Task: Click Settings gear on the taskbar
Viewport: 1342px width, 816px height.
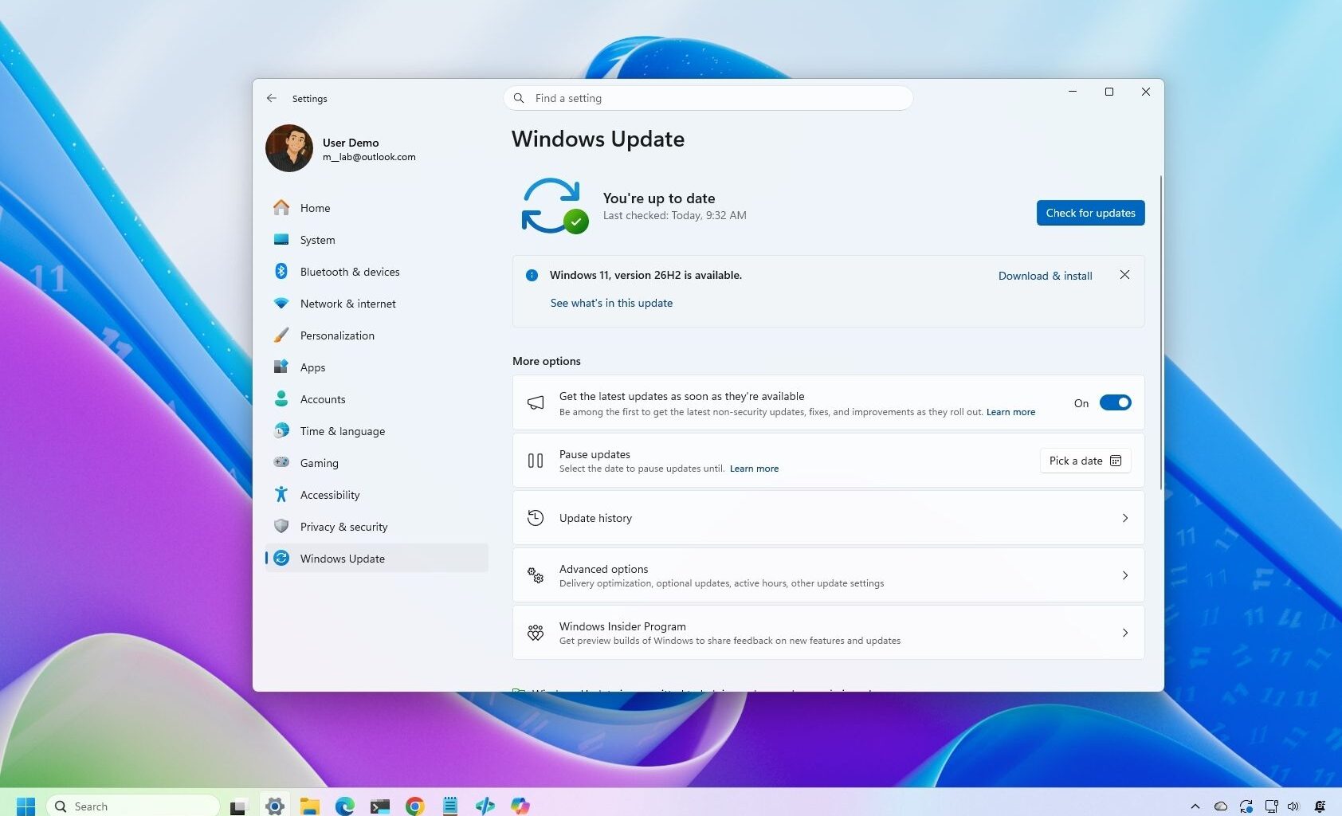Action: pos(275,806)
